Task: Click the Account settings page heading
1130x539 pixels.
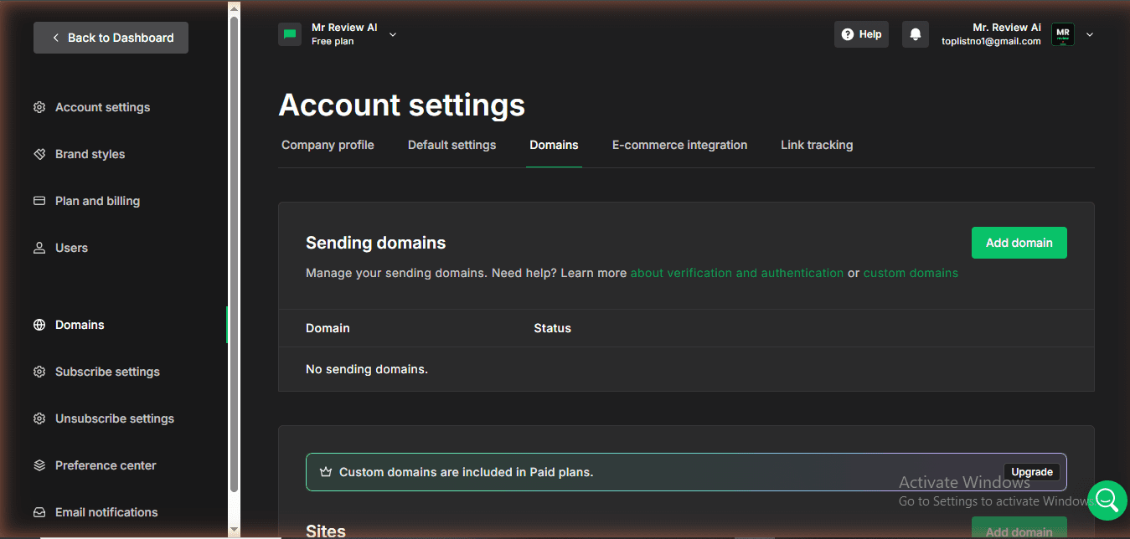Action: tap(401, 105)
